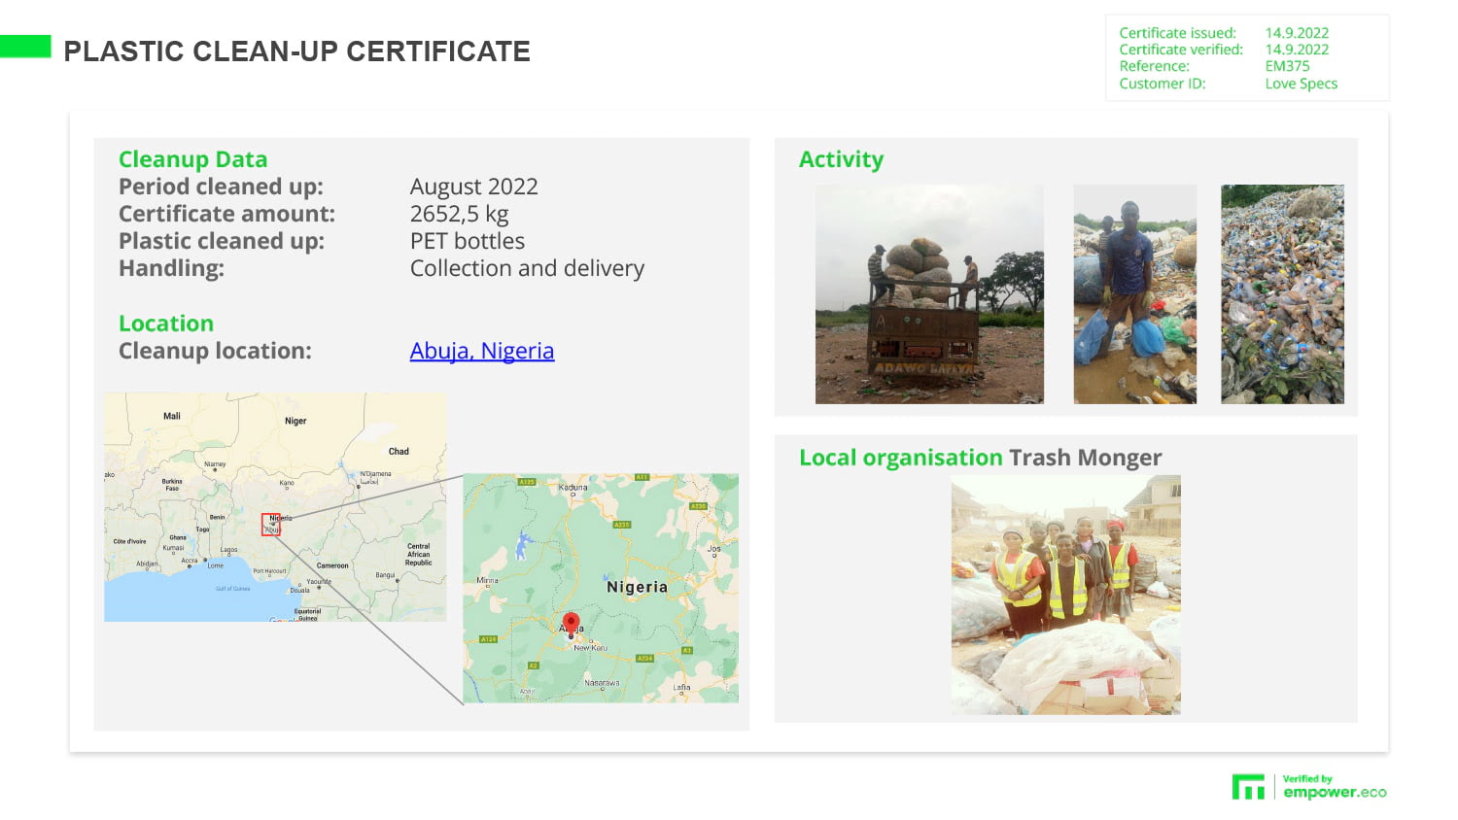Select the 'Trash Monger' organisation name
The height and width of the screenshot is (820, 1458).
tap(1086, 458)
